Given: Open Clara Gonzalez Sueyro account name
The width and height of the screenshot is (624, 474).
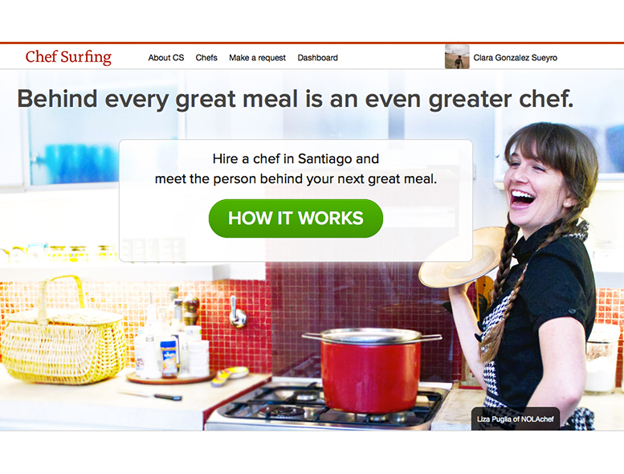Looking at the screenshot, I should coord(515,58).
